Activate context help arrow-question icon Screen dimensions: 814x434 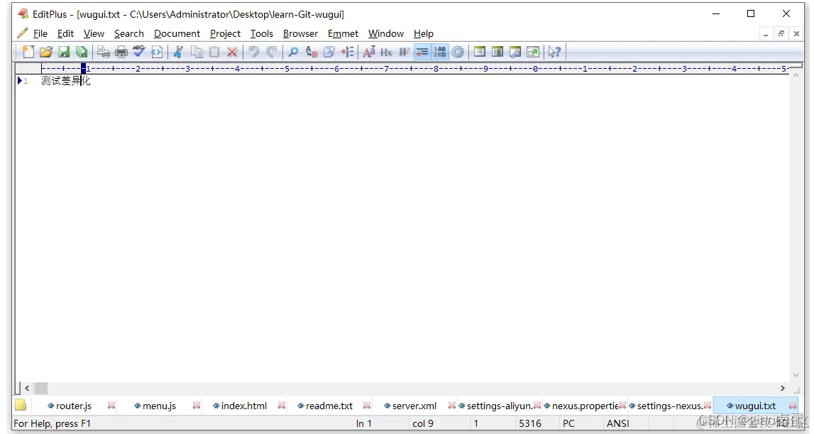point(554,52)
